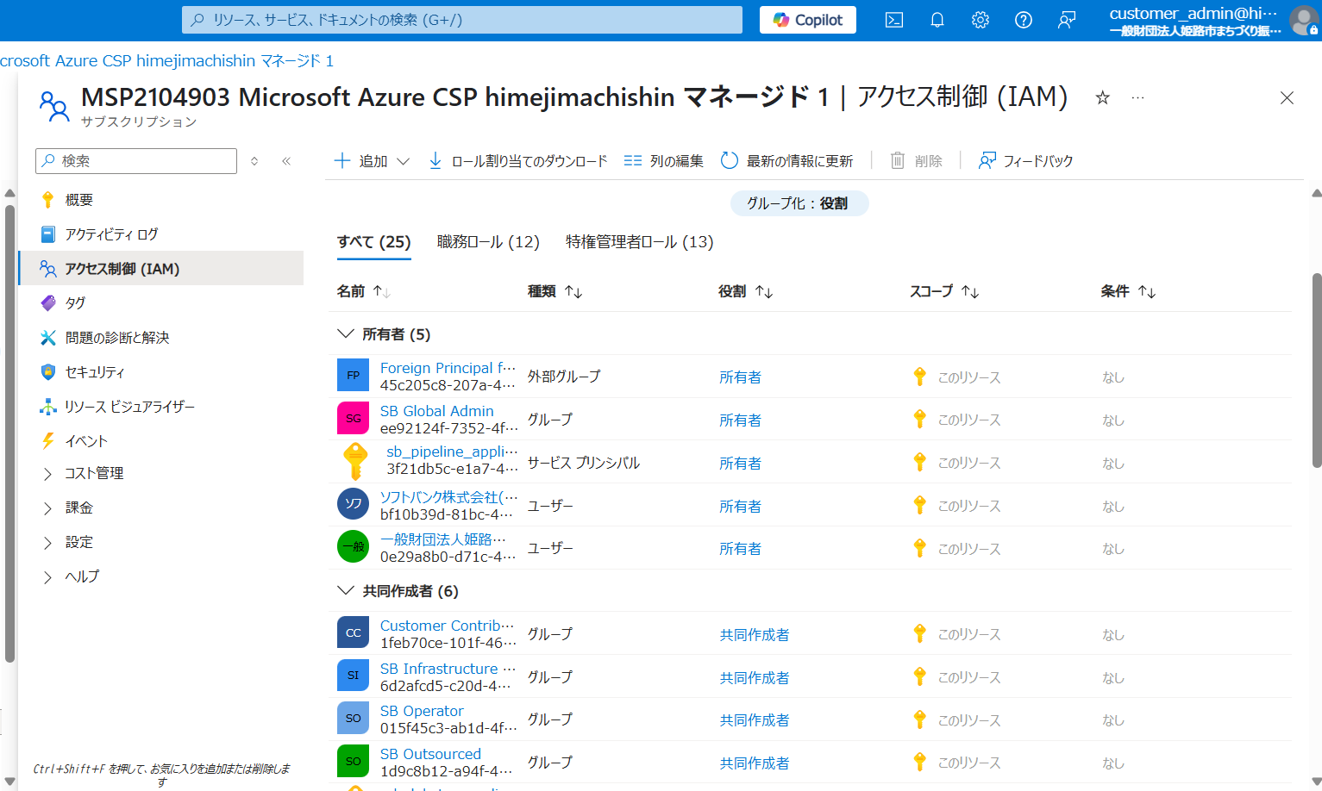
Task: Click CC avatar of Customer Contrib row
Action: [353, 632]
